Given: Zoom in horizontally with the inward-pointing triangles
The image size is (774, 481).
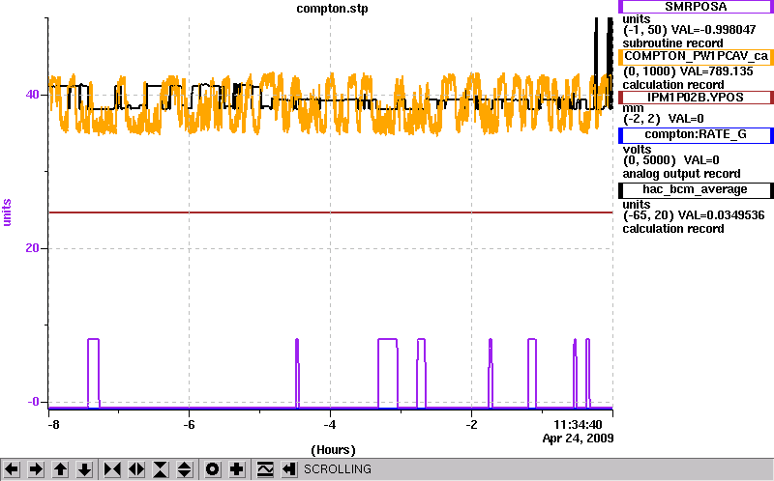Looking at the screenshot, I should tap(112, 469).
